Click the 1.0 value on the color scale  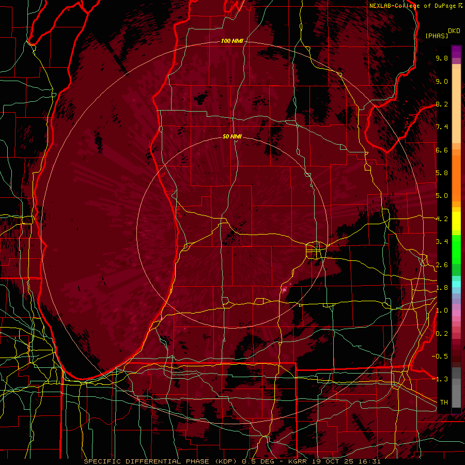(442, 311)
